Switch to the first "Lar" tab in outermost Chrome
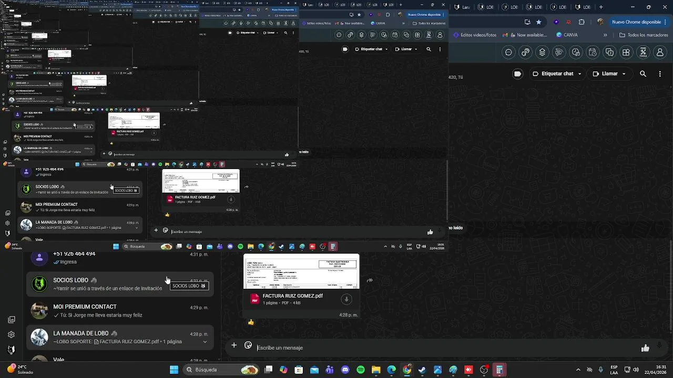673x378 pixels. [x=462, y=7]
